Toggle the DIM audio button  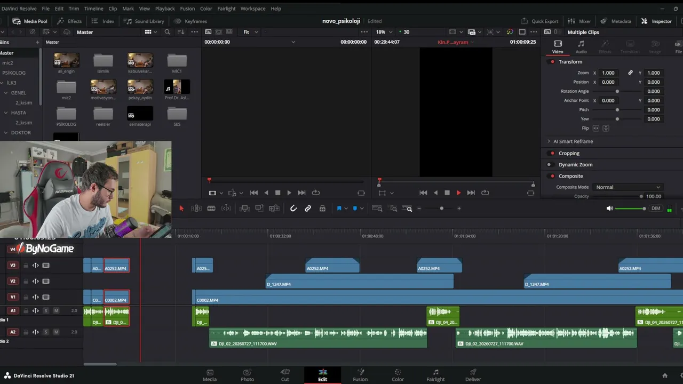click(x=656, y=209)
